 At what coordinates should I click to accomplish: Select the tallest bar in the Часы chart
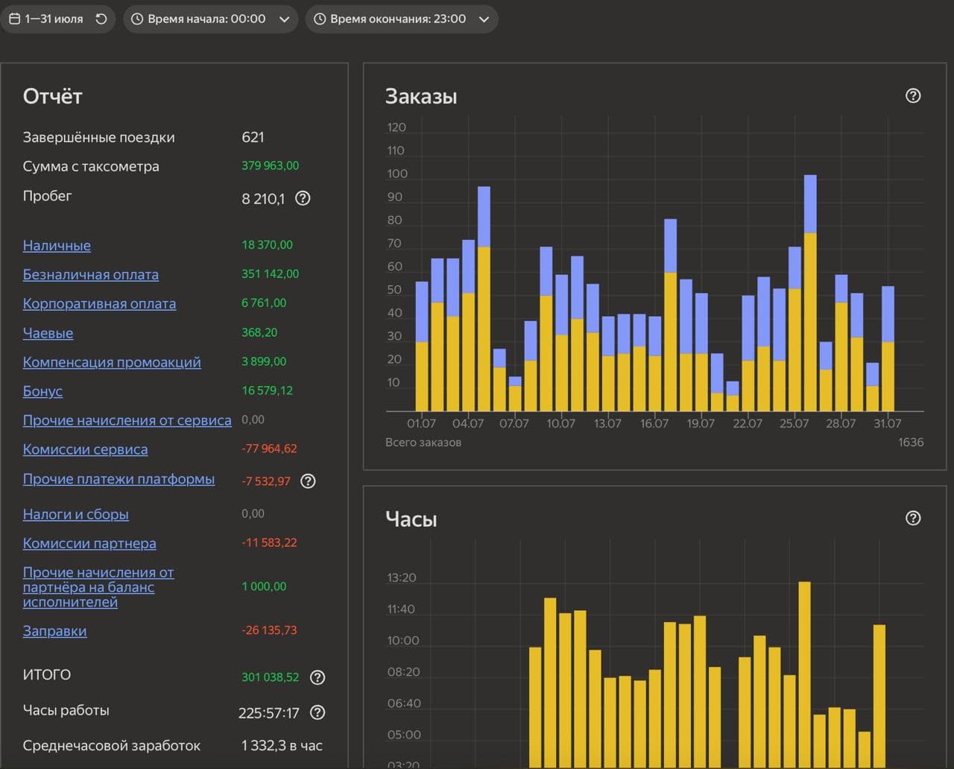tap(804, 674)
